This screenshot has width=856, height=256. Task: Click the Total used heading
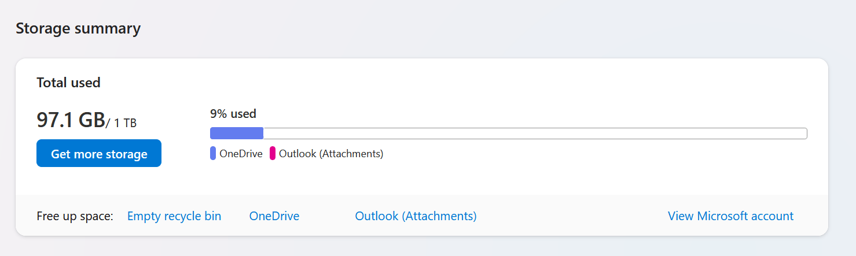[68, 83]
